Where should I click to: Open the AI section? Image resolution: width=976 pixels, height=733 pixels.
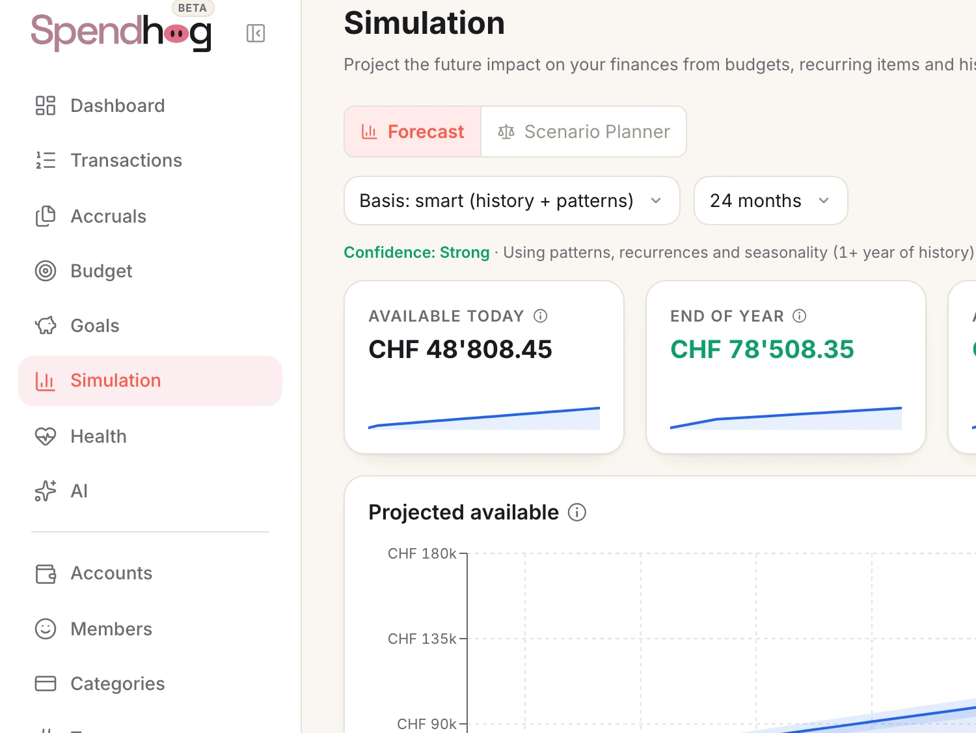pos(150,491)
